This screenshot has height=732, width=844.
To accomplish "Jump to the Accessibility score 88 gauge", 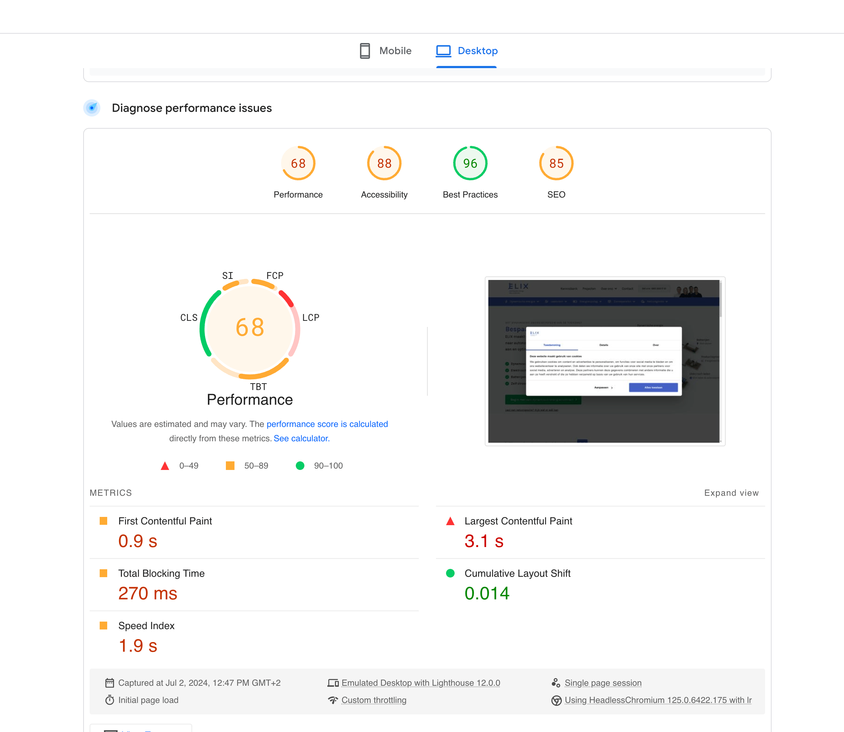I will 384,163.
